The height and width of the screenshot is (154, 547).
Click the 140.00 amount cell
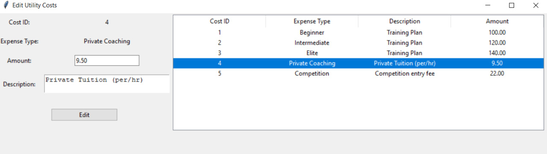tap(497, 53)
